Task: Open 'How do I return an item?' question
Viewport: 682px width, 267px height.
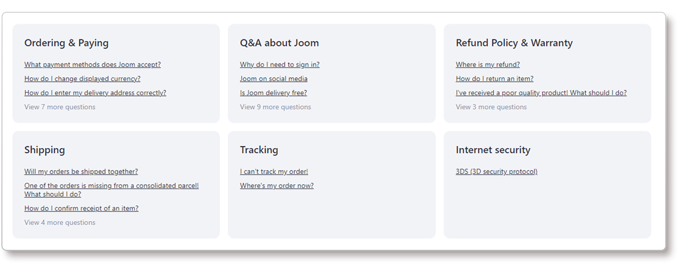Action: 495,79
